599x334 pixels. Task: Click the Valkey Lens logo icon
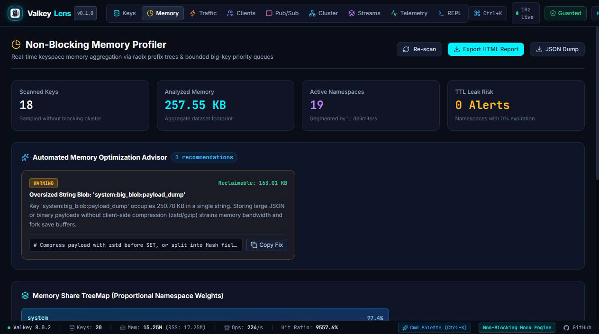(x=15, y=13)
